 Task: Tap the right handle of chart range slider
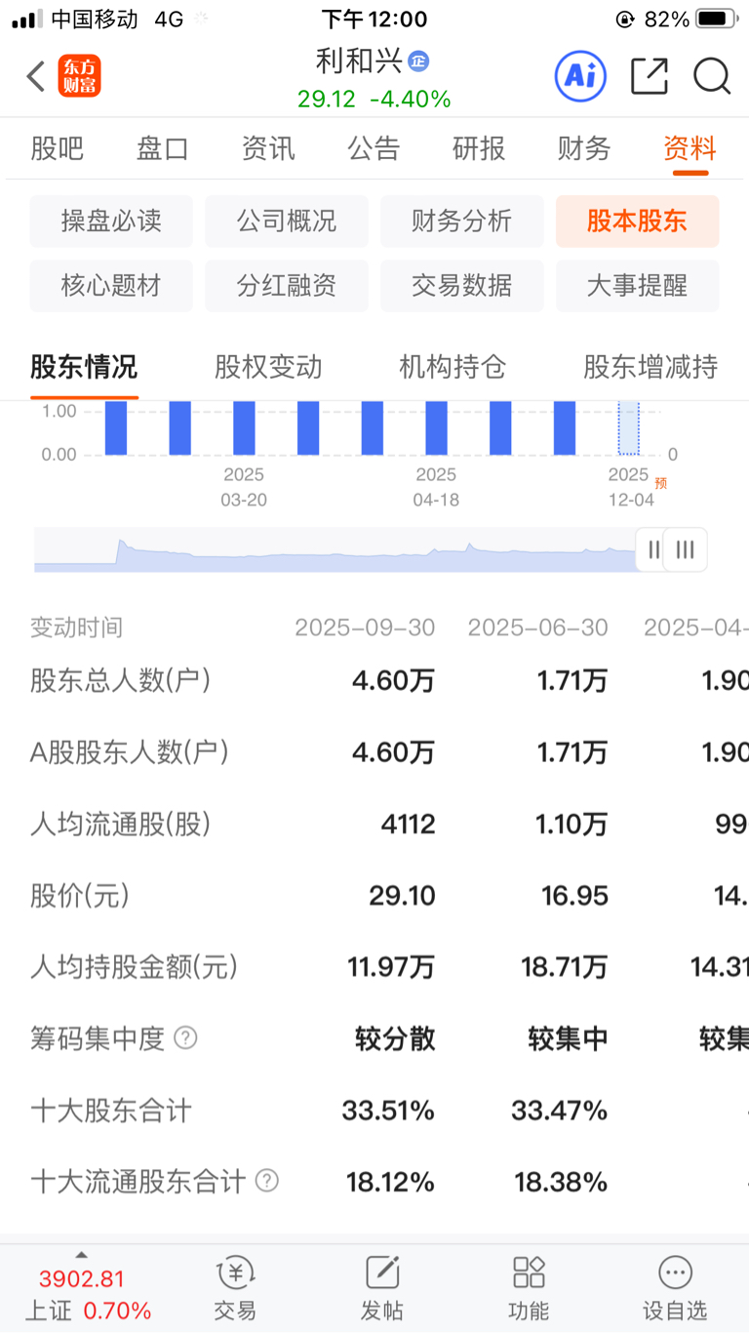coord(686,549)
